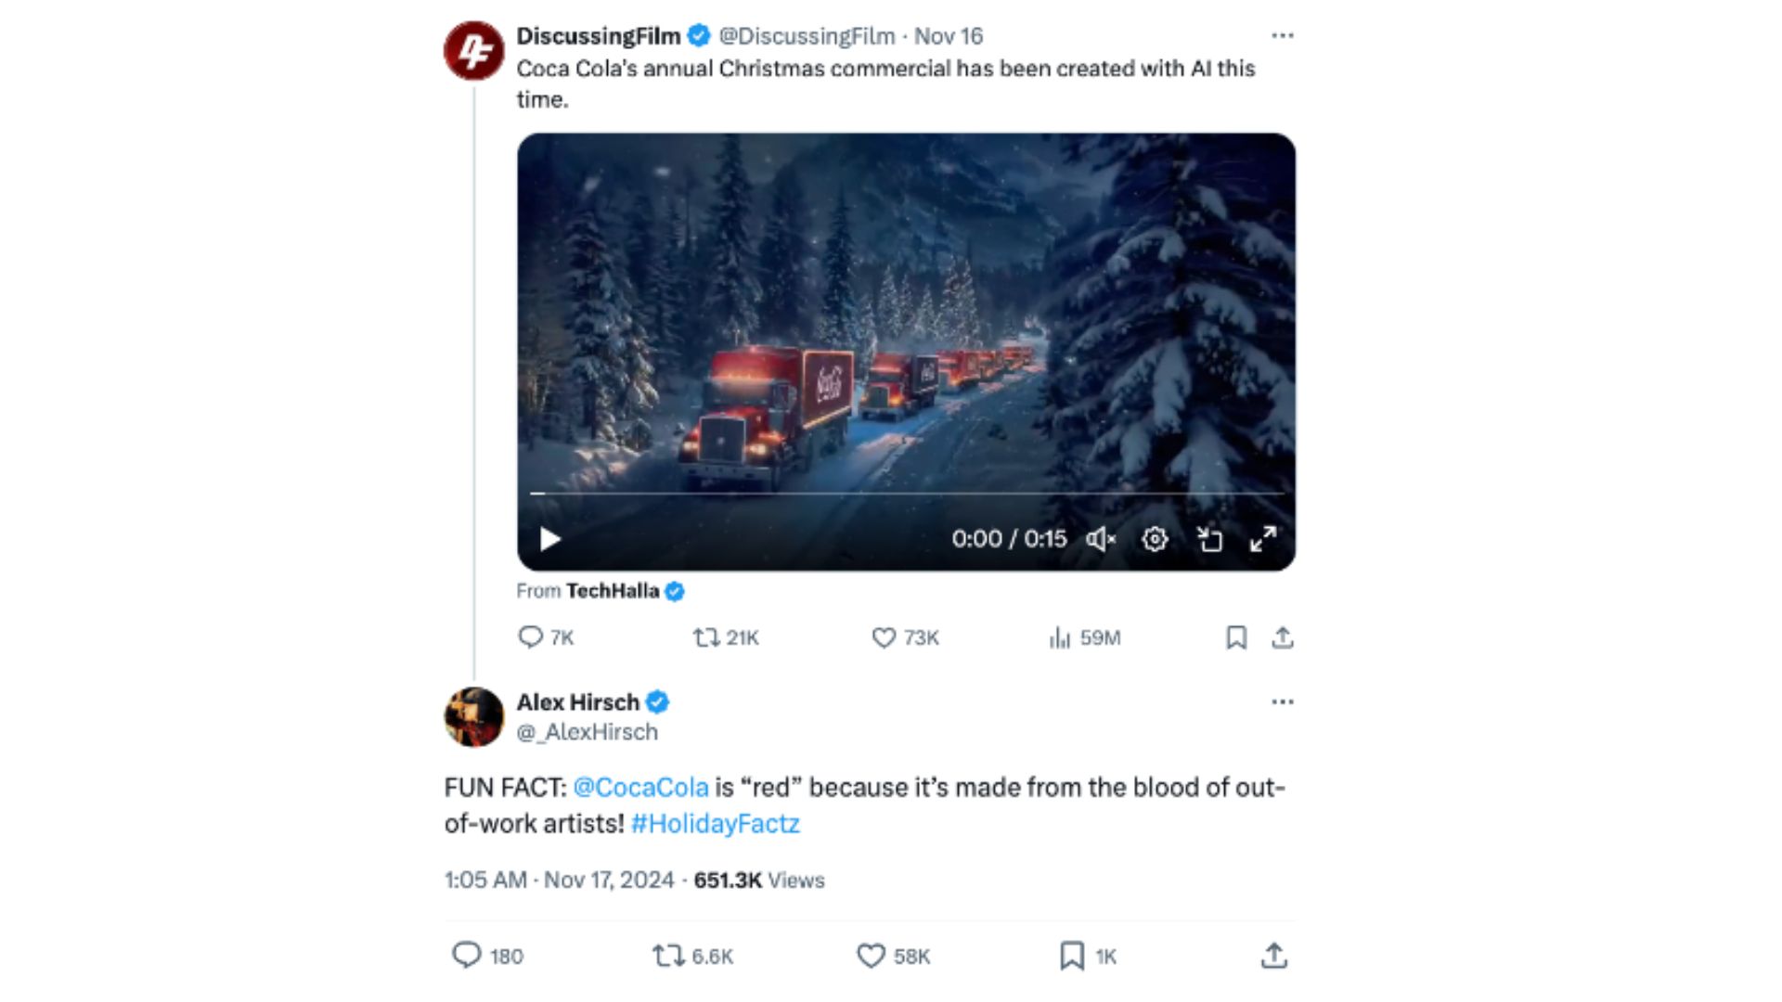This screenshot has width=1782, height=1002.
Task: Bookmark the DiscussingFilm post
Action: coord(1235,637)
